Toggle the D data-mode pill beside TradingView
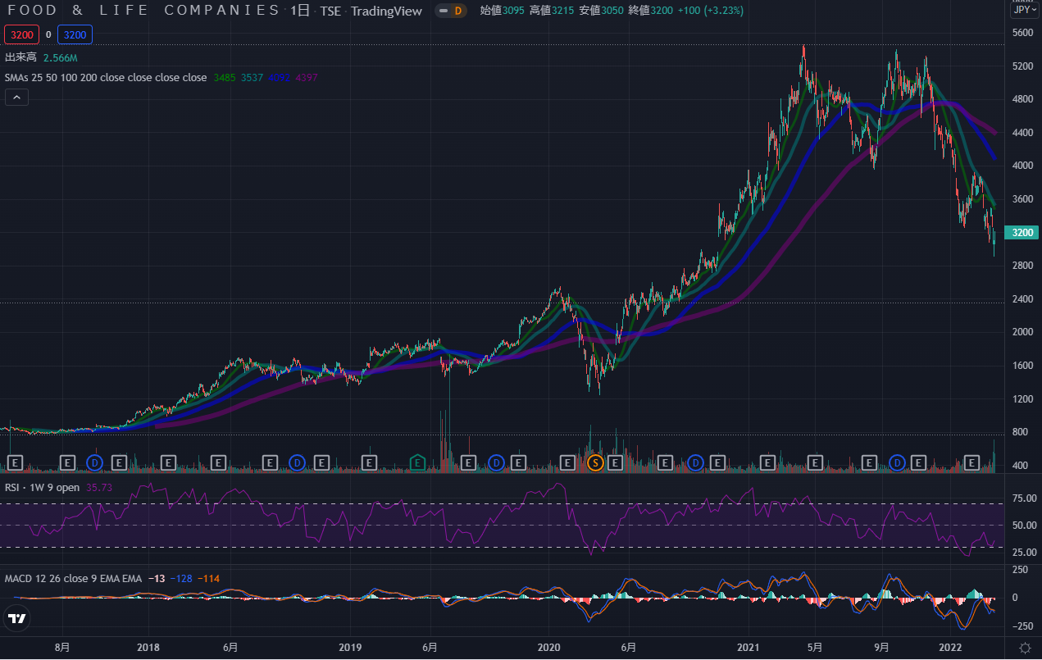Viewport: 1042px width, 660px height. (x=450, y=11)
